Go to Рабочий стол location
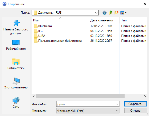 coord(16,45)
